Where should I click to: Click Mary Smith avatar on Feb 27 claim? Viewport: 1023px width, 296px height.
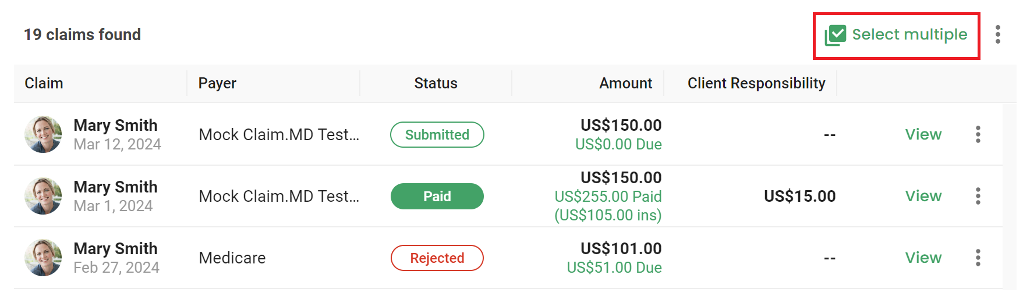tap(43, 258)
